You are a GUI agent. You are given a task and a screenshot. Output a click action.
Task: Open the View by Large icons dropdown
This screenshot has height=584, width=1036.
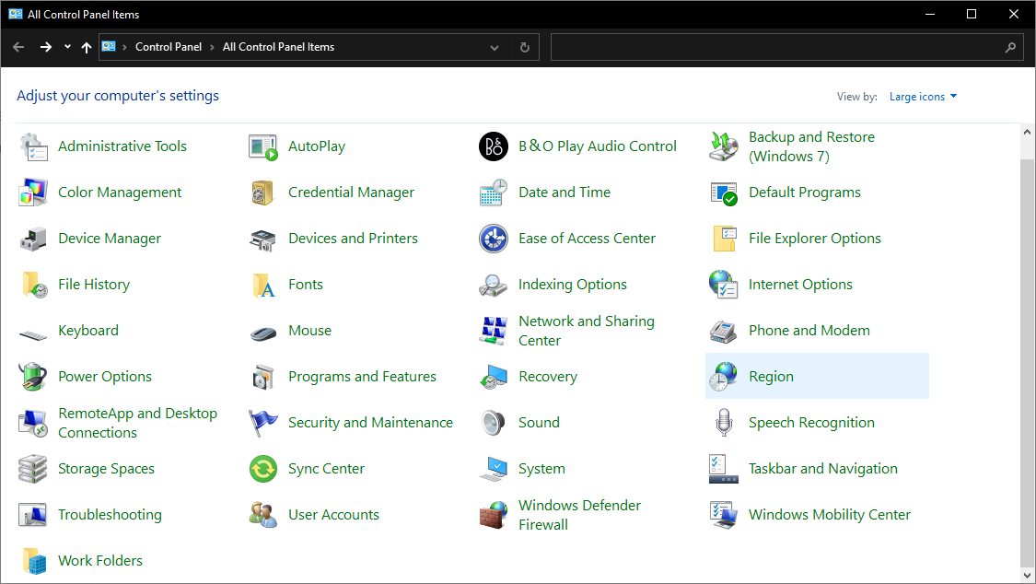click(923, 97)
